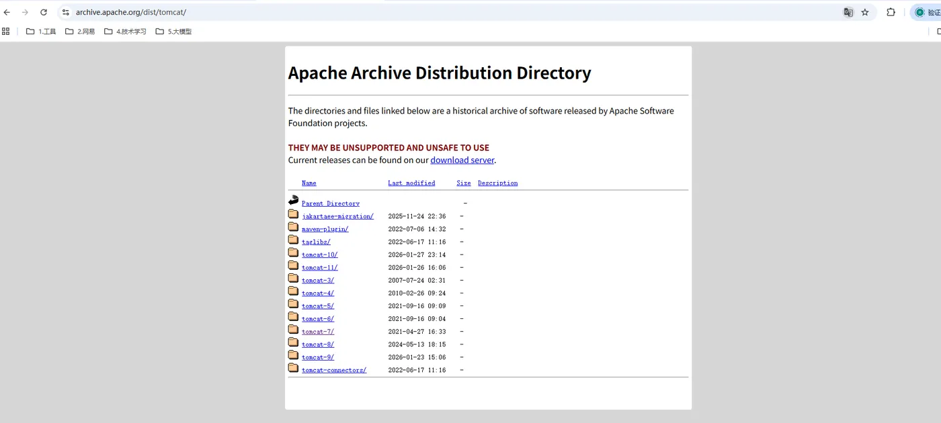941x423 pixels.
Task: Open the tomcat-11/ directory link
Action: pos(320,267)
